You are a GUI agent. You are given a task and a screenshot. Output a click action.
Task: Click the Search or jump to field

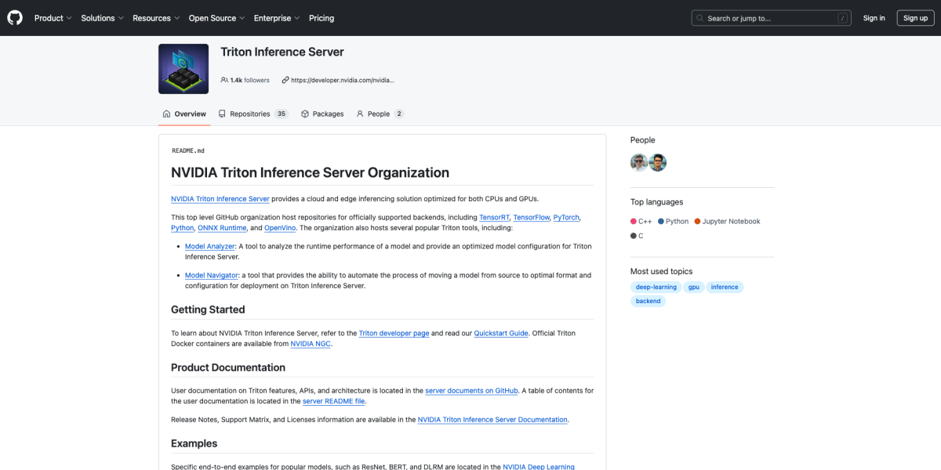[x=771, y=18]
